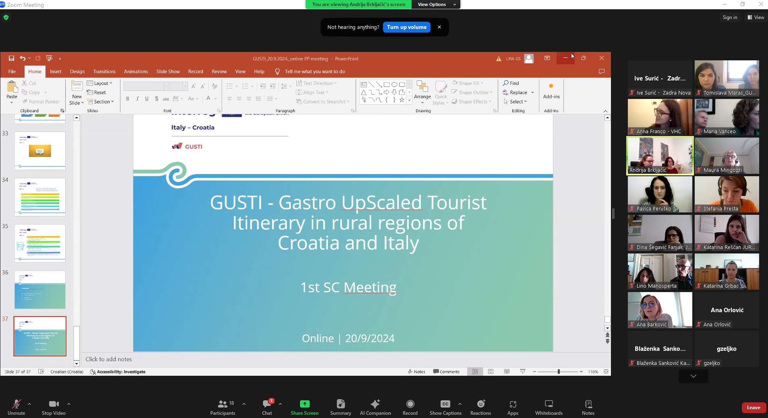This screenshot has width=768, height=418.
Task: Open the Comments pane icon in ribbon corner
Action: [x=602, y=72]
